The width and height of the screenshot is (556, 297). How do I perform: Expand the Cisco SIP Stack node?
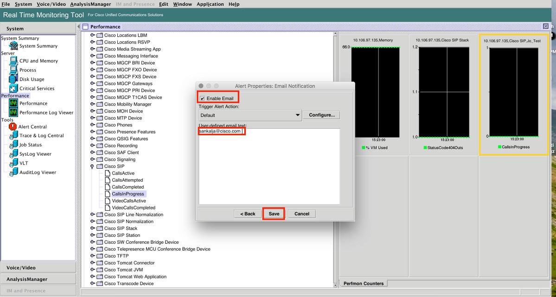click(92, 228)
